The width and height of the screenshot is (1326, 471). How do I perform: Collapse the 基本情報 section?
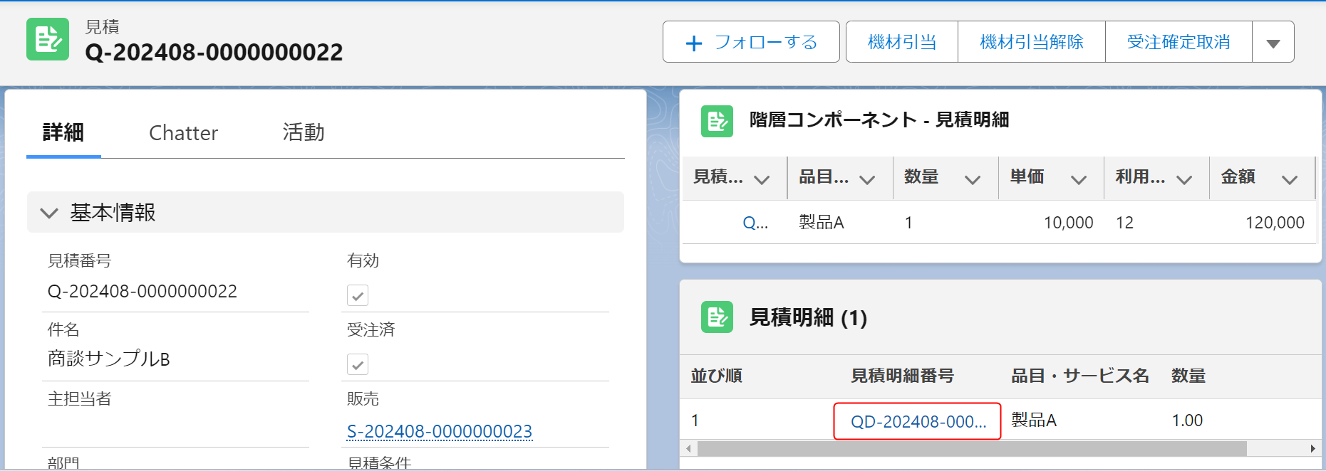pos(49,213)
